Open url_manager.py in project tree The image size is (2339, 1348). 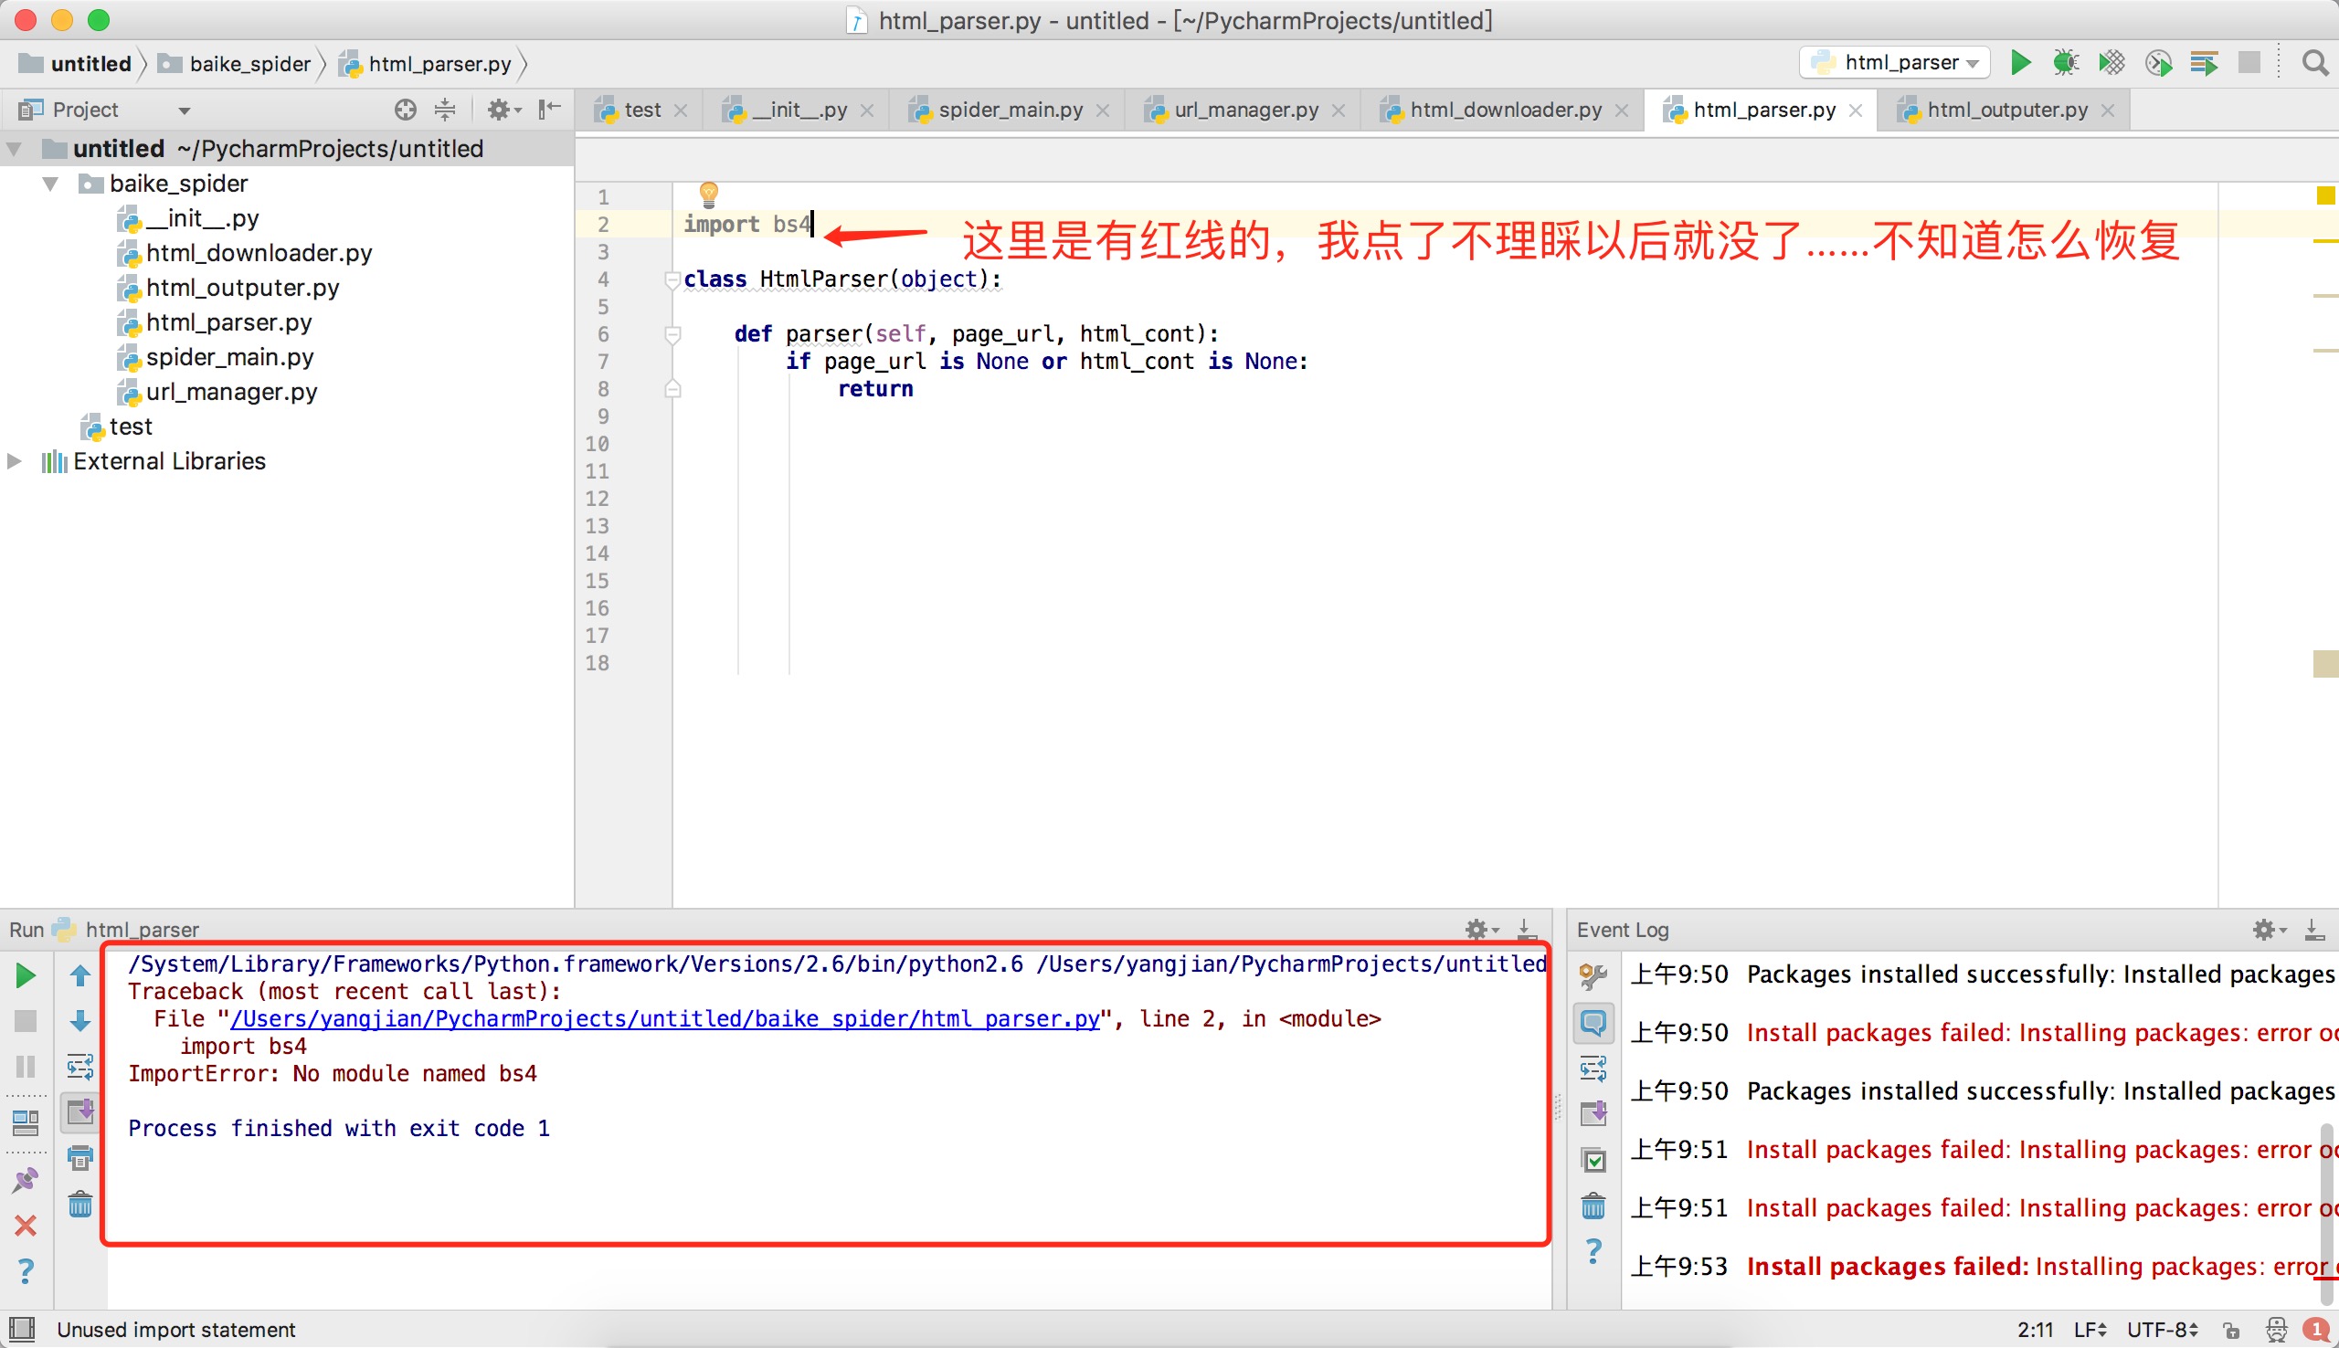coord(231,392)
